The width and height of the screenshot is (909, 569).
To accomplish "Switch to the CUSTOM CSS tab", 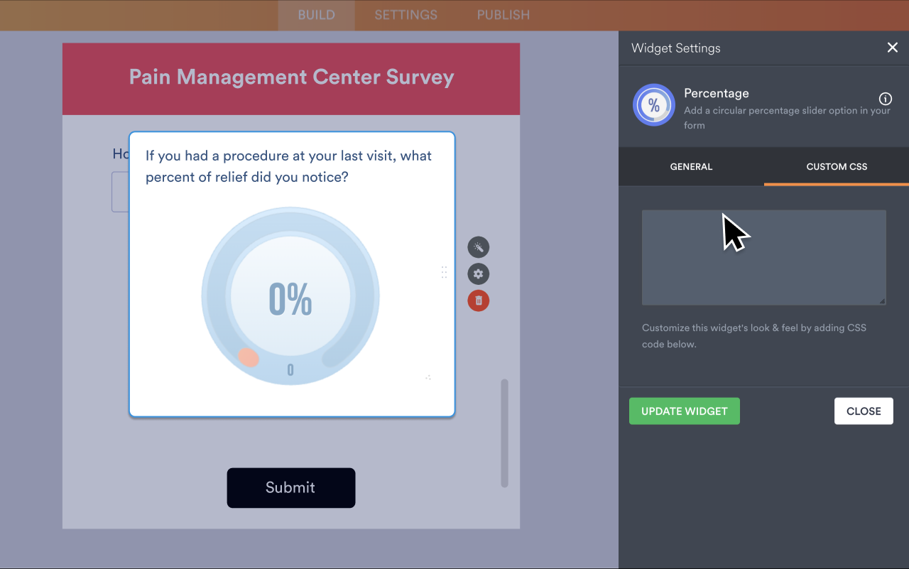I will click(x=836, y=166).
